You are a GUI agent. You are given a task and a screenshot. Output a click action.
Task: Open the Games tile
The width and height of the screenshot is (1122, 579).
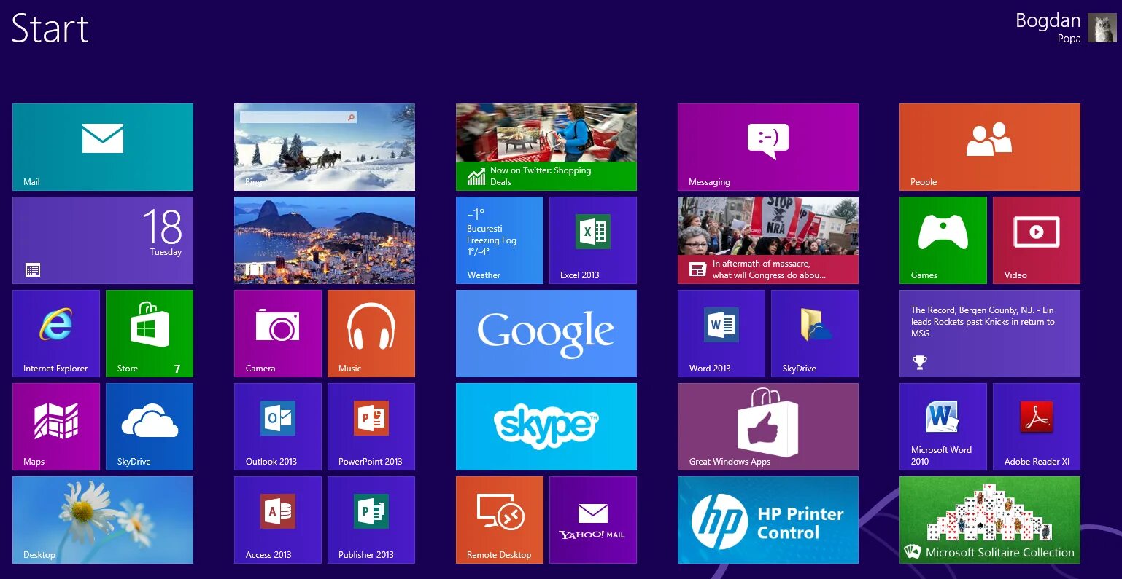point(943,240)
